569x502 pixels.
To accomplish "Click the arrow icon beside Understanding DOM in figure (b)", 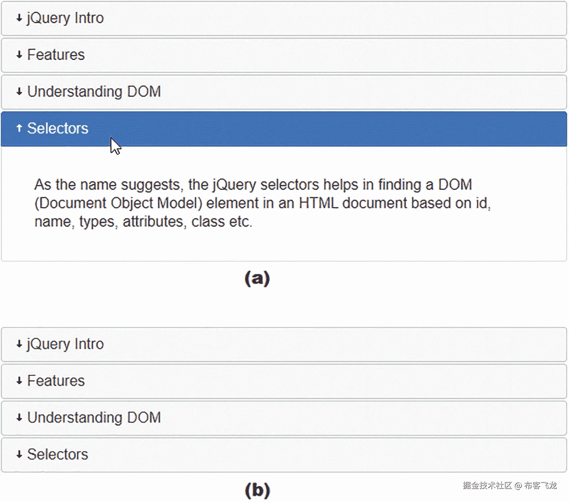I will tap(19, 418).
